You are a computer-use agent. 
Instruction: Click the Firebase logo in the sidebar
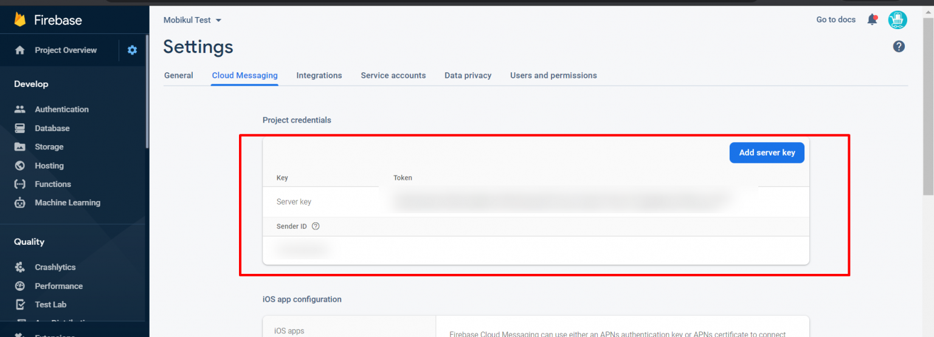point(47,20)
